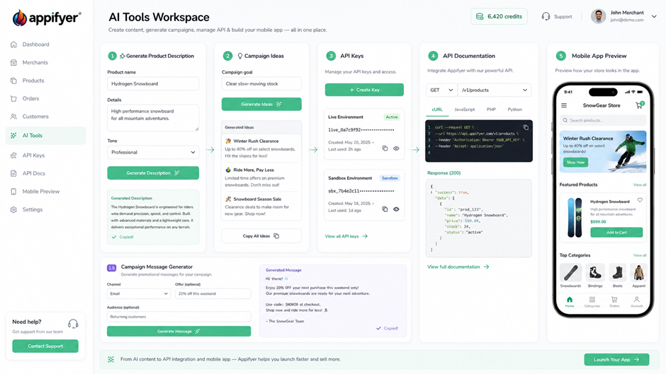Select the Bindings category thumbnail

(595, 273)
